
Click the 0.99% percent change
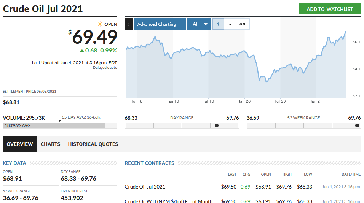tap(109, 51)
